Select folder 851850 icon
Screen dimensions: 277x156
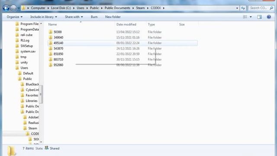click(x=51, y=54)
